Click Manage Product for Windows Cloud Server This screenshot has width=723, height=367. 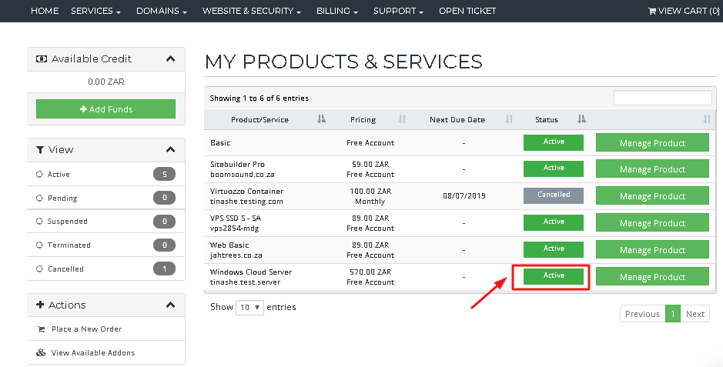coord(652,277)
